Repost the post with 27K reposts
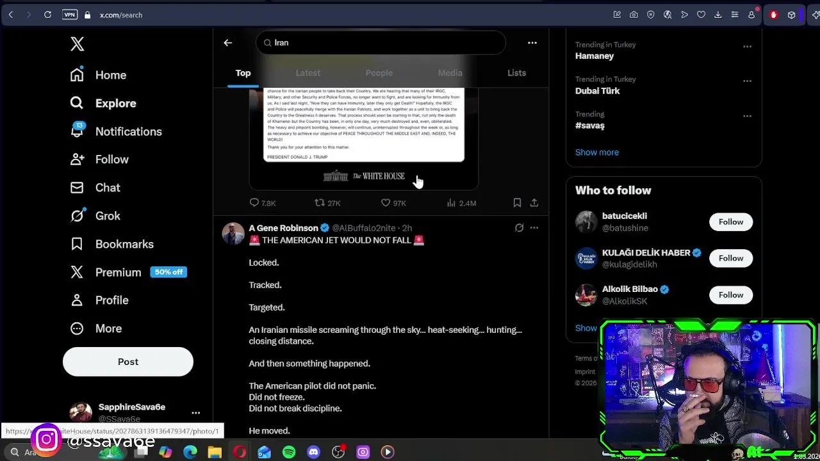 click(327, 203)
